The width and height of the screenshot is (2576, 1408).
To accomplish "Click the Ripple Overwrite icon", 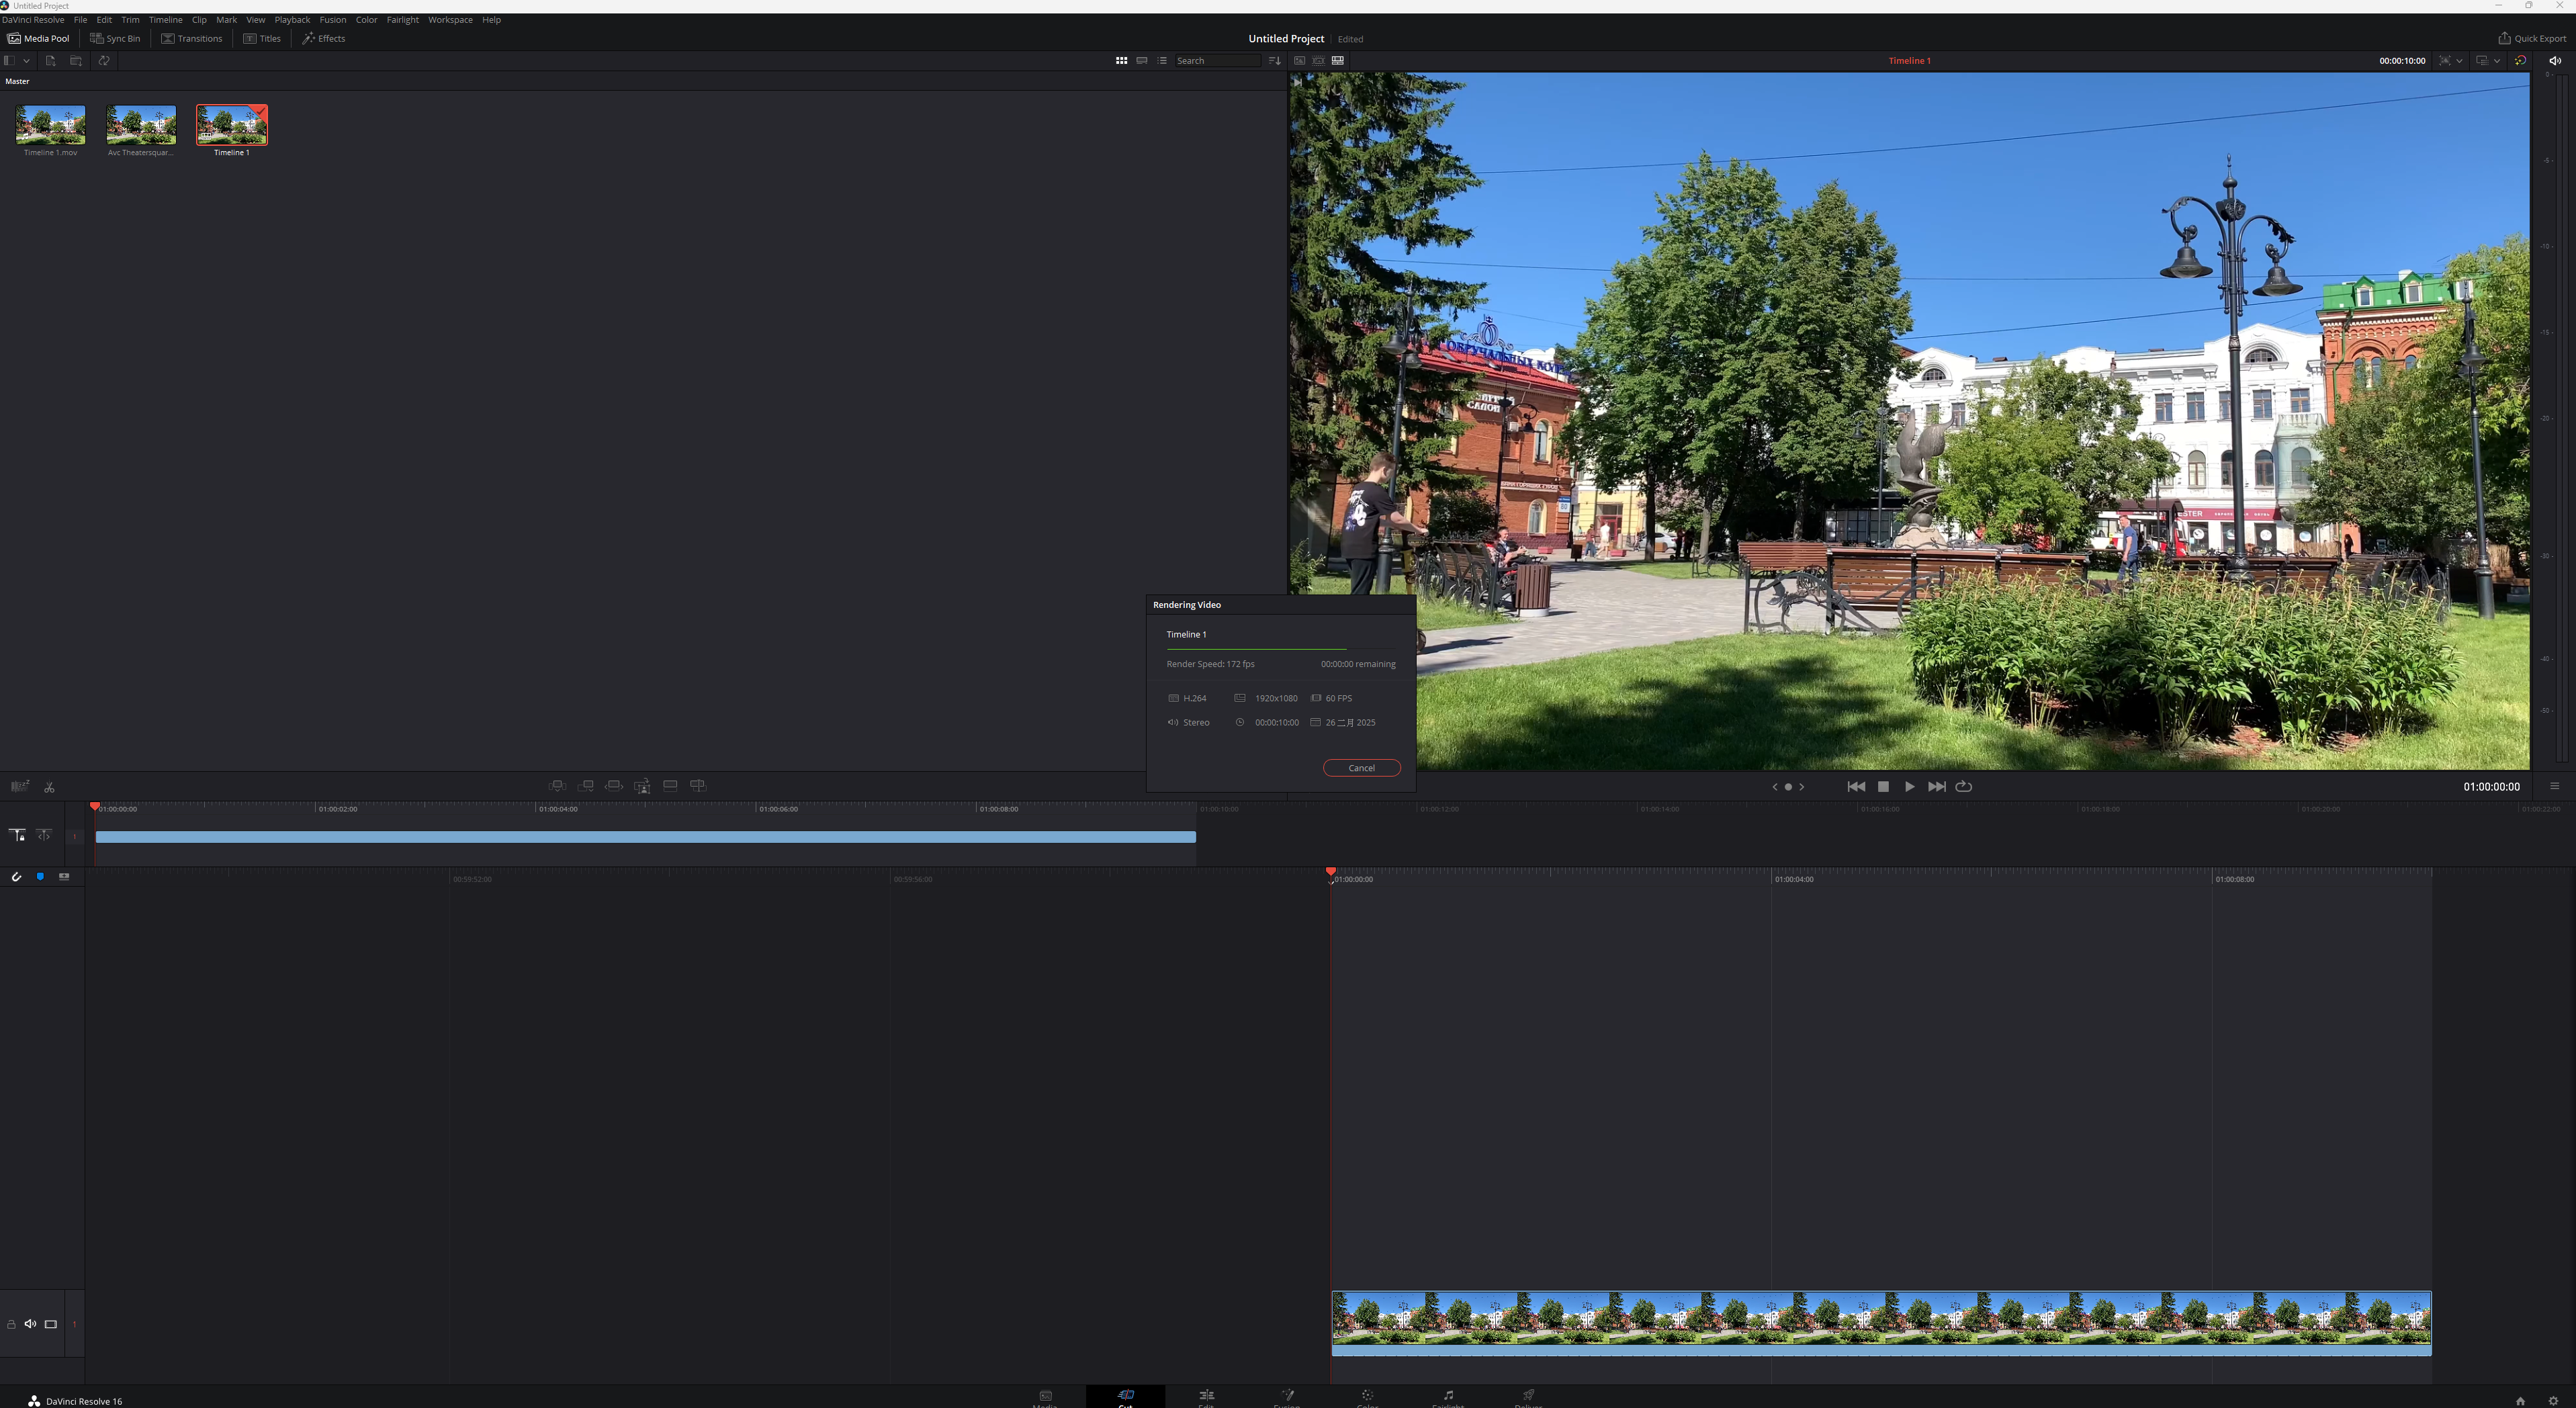I will click(614, 786).
